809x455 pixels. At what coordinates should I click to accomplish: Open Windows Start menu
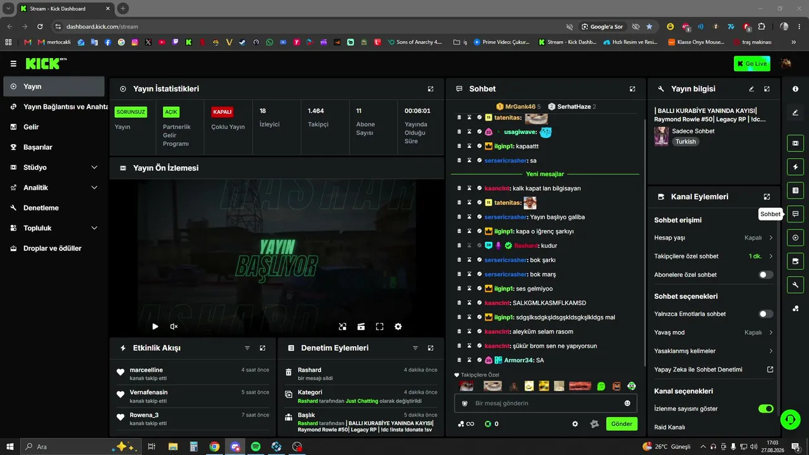[x=9, y=447]
